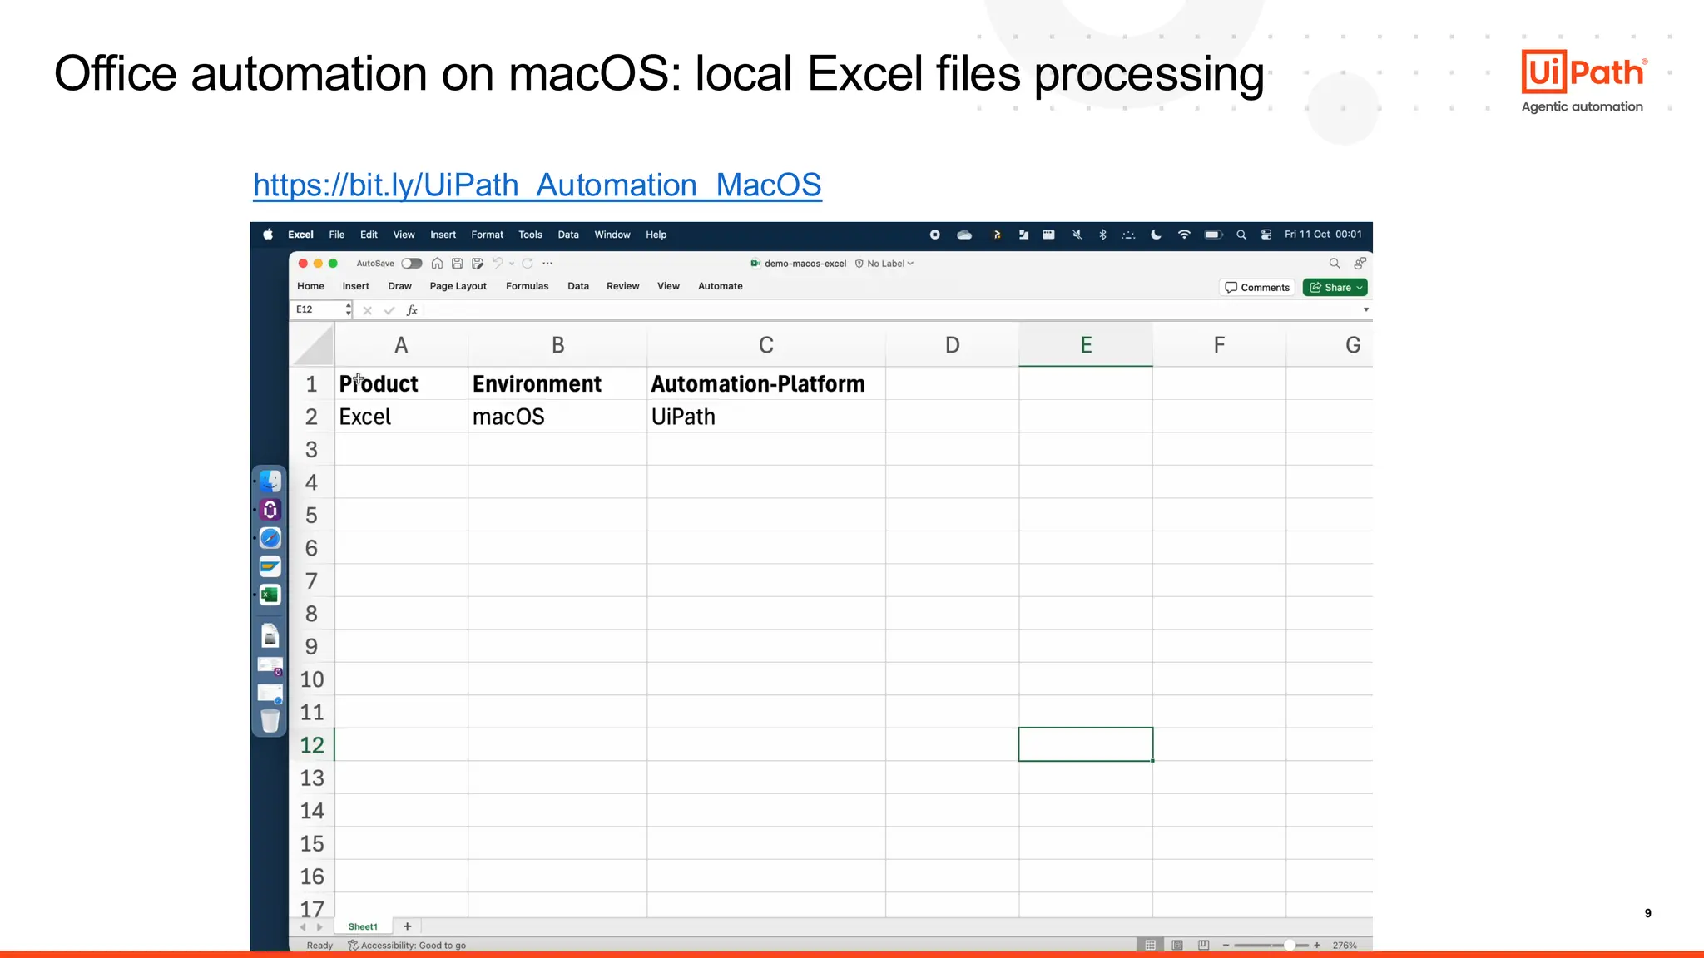Screen dimensions: 1704x958
Task: Select the Sheet1 tab
Action: [x=363, y=926]
